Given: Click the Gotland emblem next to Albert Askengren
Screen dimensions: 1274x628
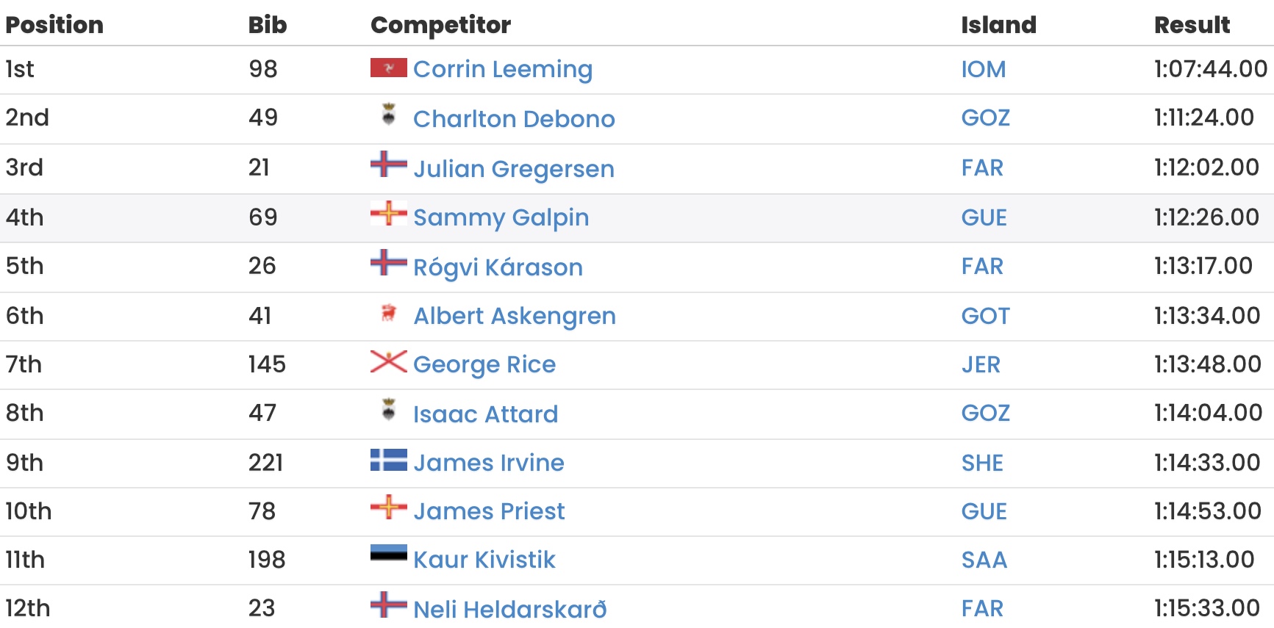Looking at the screenshot, I should coord(388,313).
